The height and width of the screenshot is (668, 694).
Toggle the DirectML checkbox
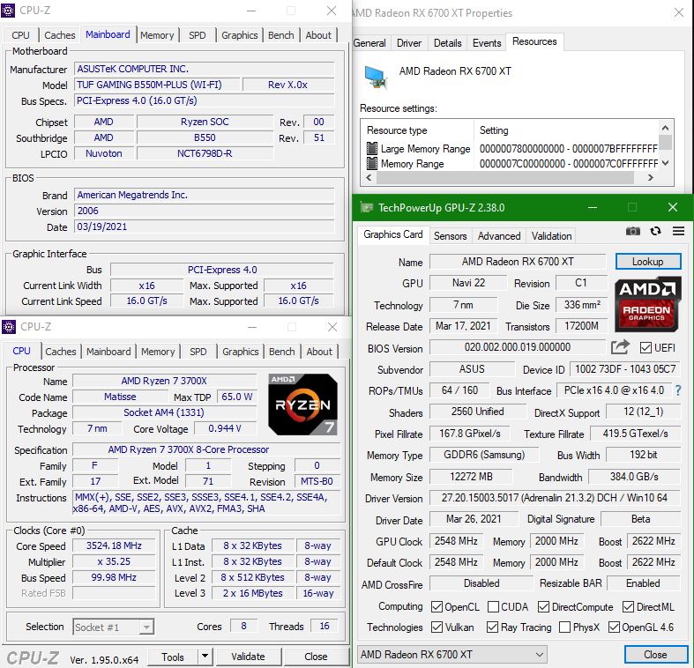pos(628,606)
